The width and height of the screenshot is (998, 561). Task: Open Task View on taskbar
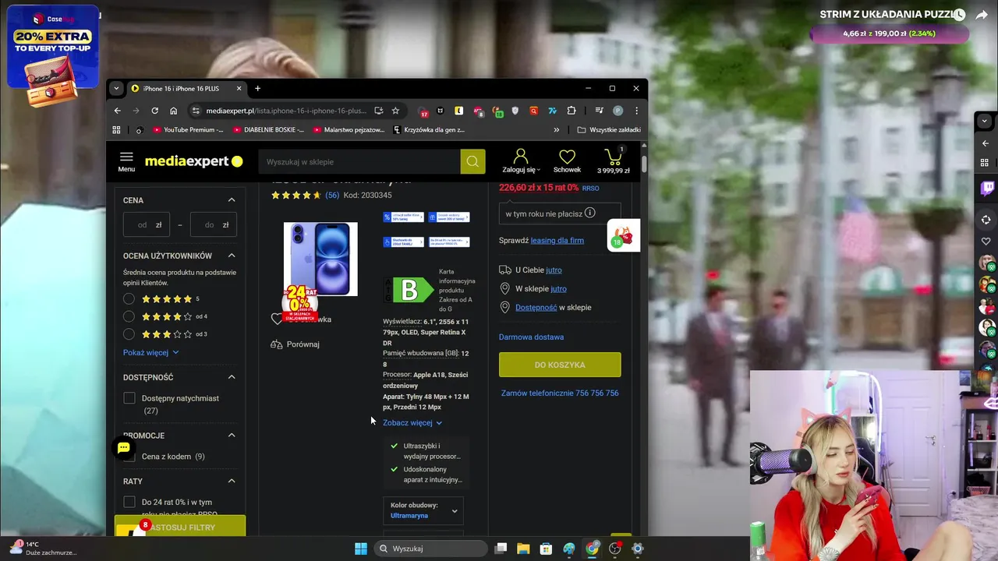[x=501, y=549]
